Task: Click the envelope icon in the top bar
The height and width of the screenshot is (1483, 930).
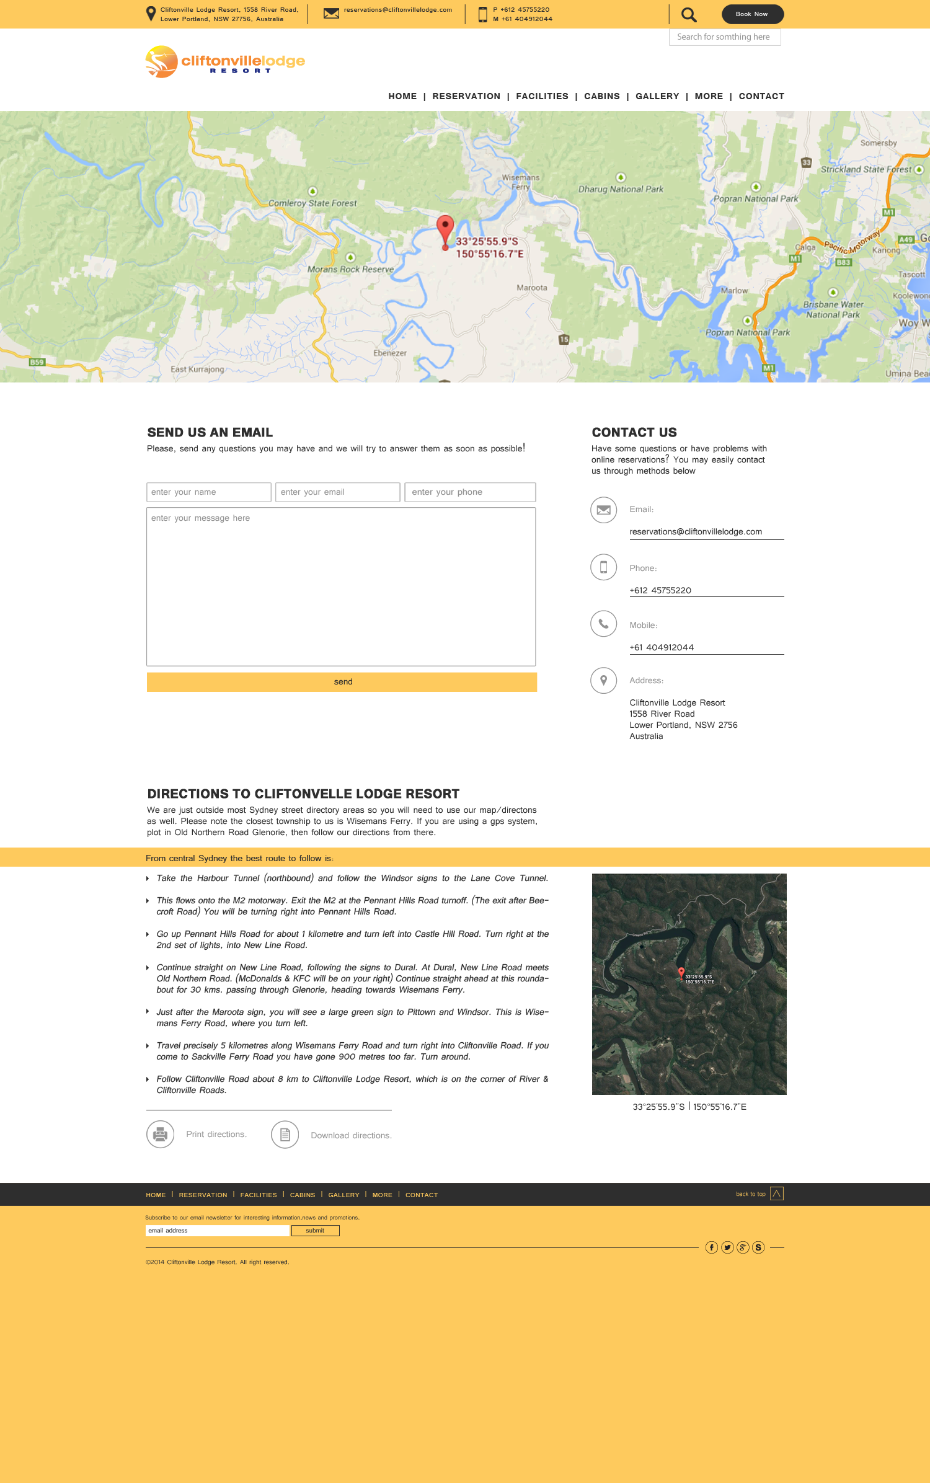Action: click(331, 13)
